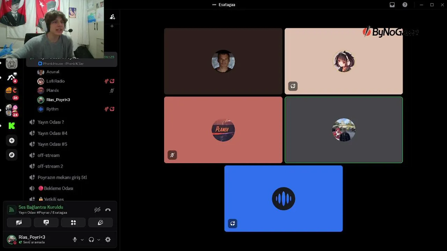Open the activities launcher button
The width and height of the screenshot is (447, 251).
[x=73, y=222]
